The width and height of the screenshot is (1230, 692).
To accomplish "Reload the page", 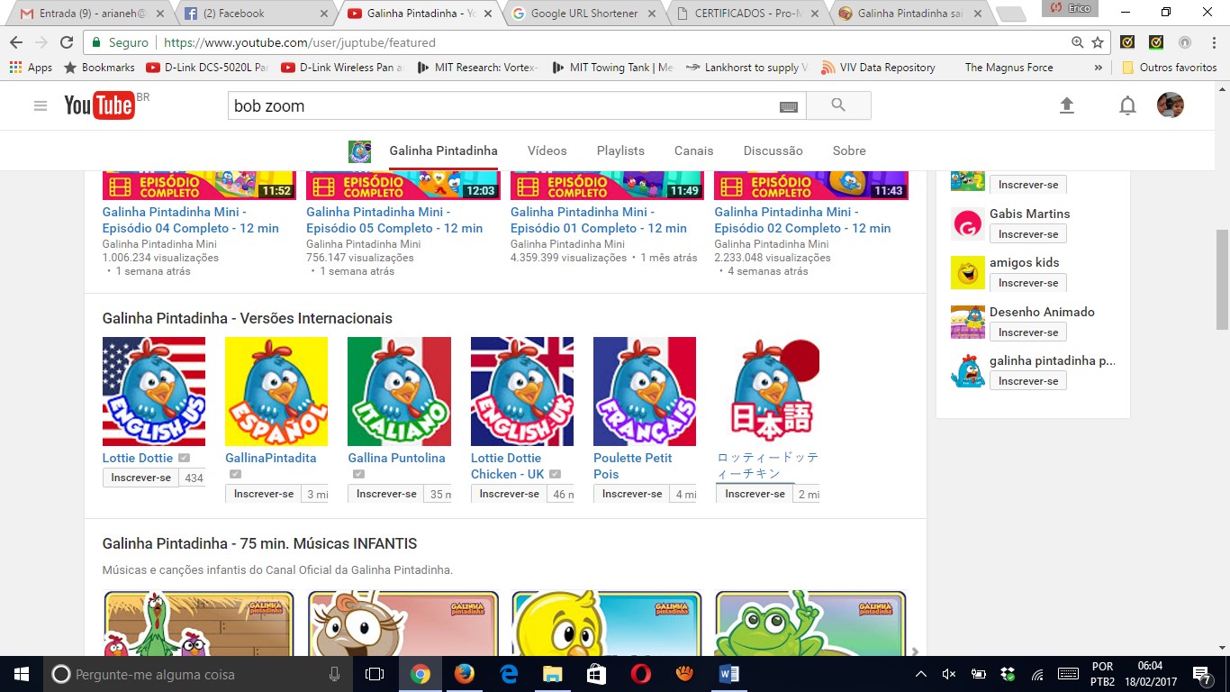I will click(x=66, y=42).
